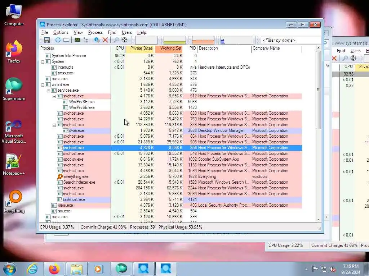Click the Supermium desktop shortcut
The width and height of the screenshot is (369, 276).
14,89
